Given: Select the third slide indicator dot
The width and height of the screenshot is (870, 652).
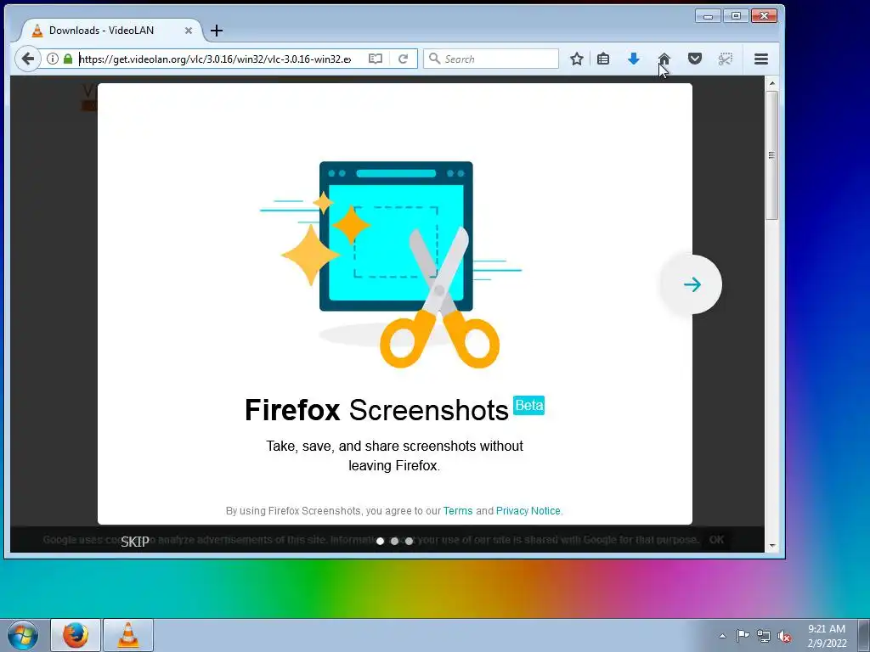Looking at the screenshot, I should (409, 541).
